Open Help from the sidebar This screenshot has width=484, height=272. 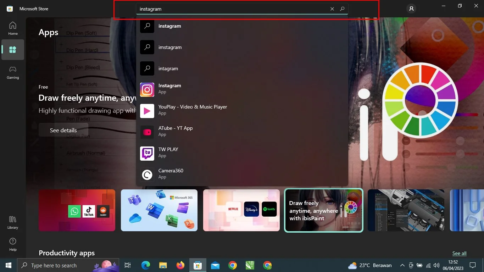pyautogui.click(x=13, y=244)
